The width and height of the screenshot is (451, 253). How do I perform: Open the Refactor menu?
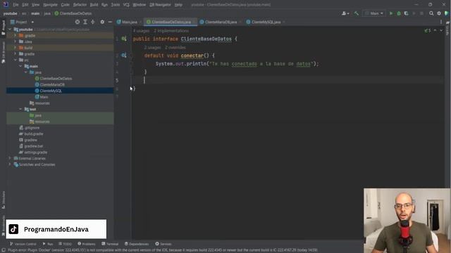[x=80, y=5]
